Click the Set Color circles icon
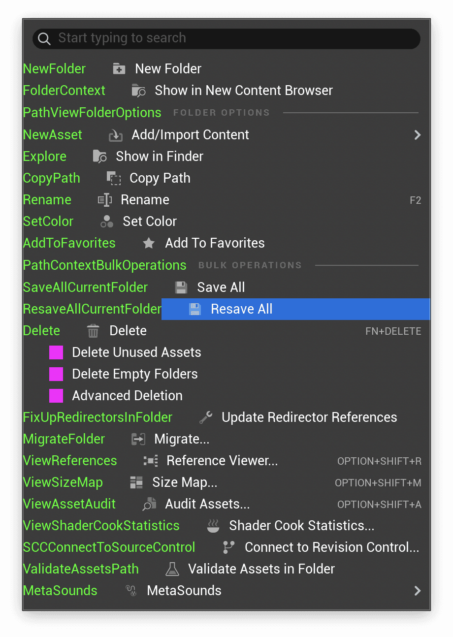The image size is (453, 637). point(107,222)
